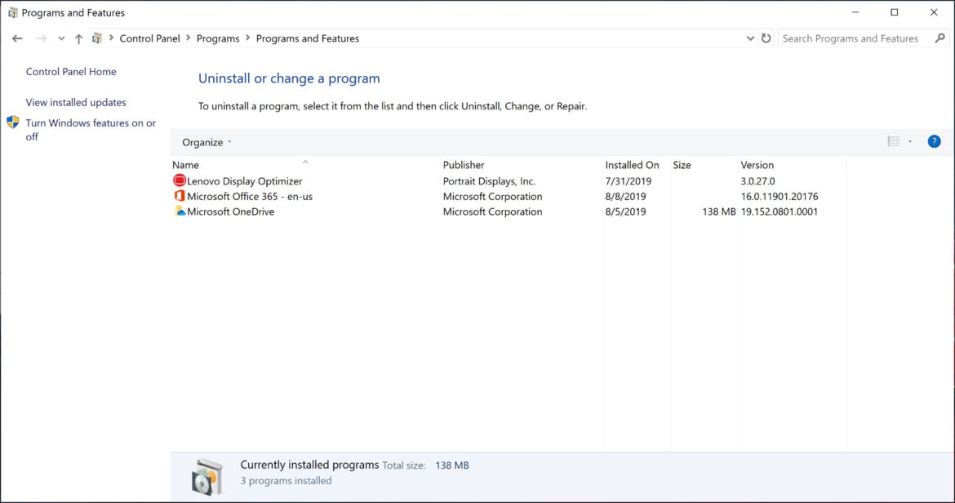Click install date 7/31/2019
Screen dimensions: 955x503
pos(628,180)
